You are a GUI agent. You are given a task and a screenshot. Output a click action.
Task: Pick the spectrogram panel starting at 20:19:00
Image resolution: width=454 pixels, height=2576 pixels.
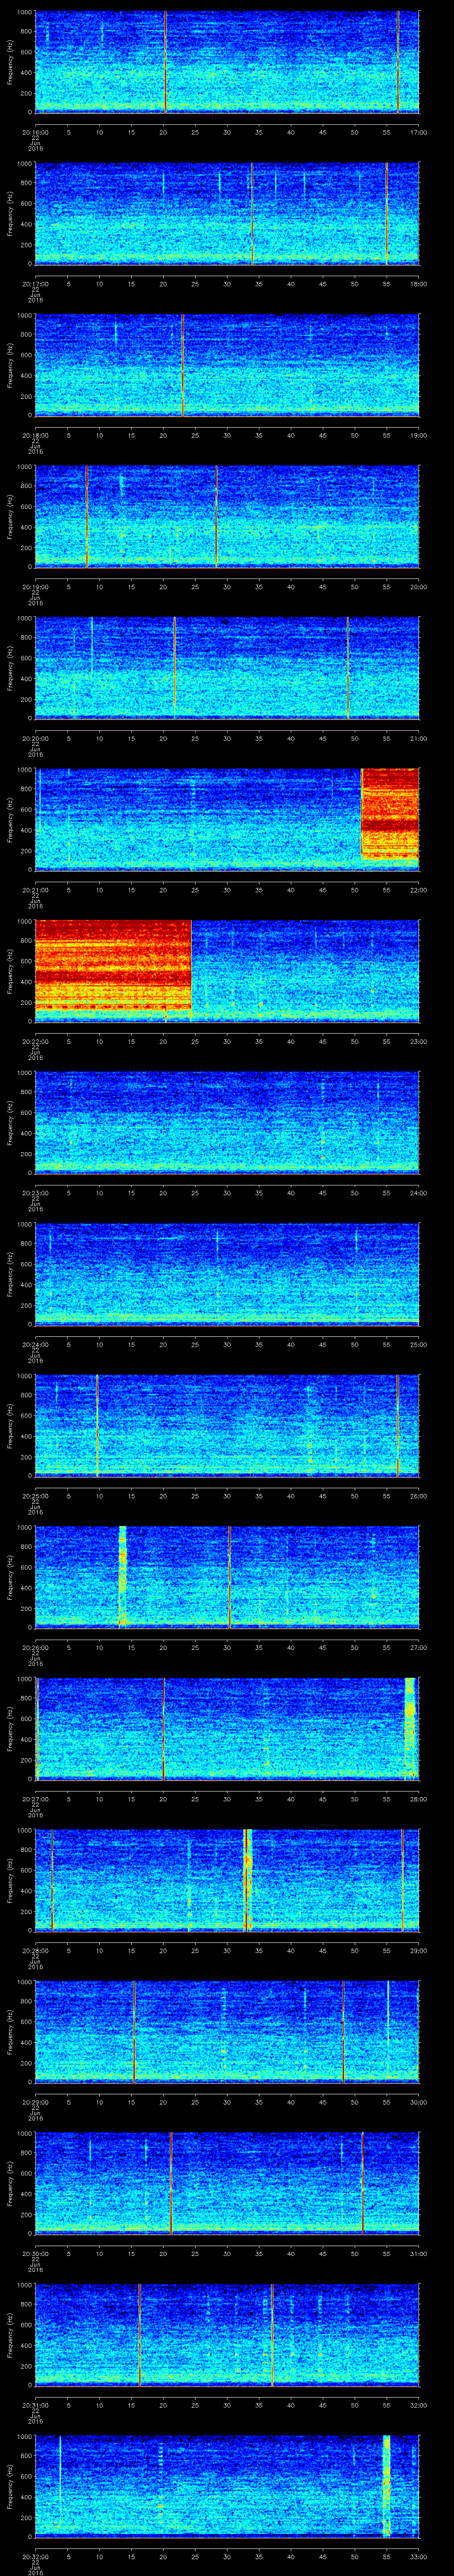tap(227, 516)
